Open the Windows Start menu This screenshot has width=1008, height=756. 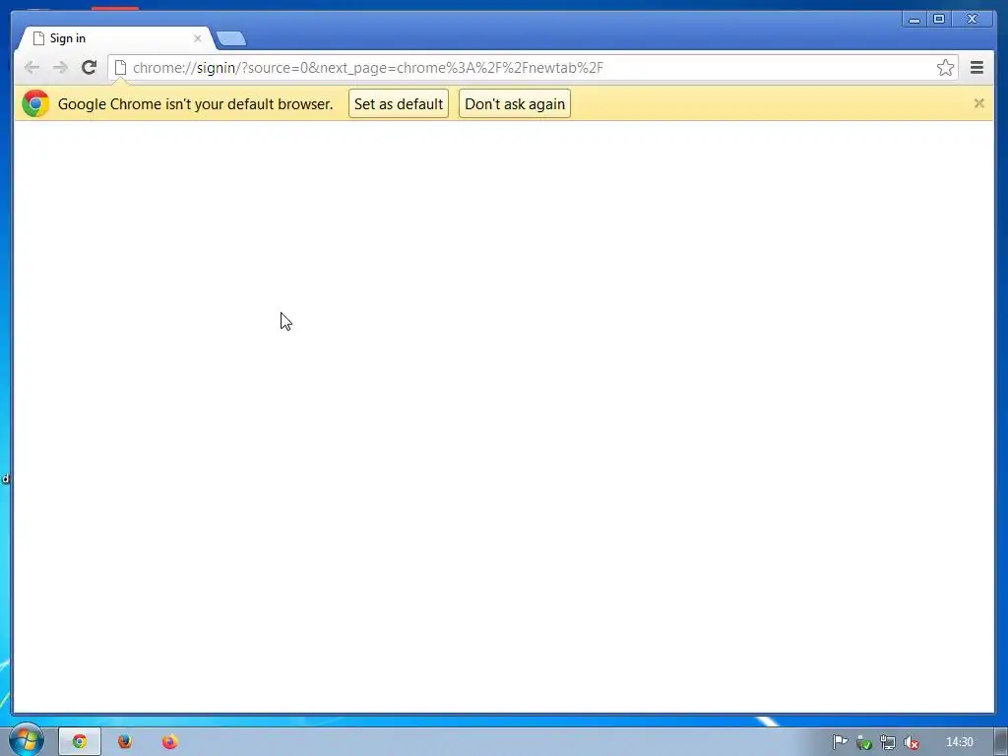(x=26, y=739)
